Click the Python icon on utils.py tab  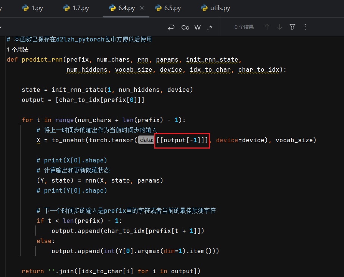204,8
